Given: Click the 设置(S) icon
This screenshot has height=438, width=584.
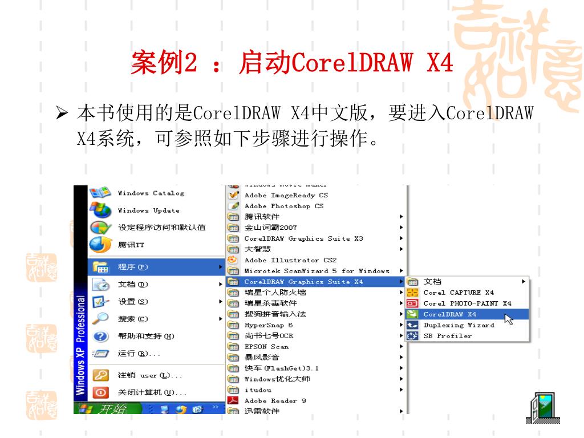Looking at the screenshot, I should [x=100, y=302].
